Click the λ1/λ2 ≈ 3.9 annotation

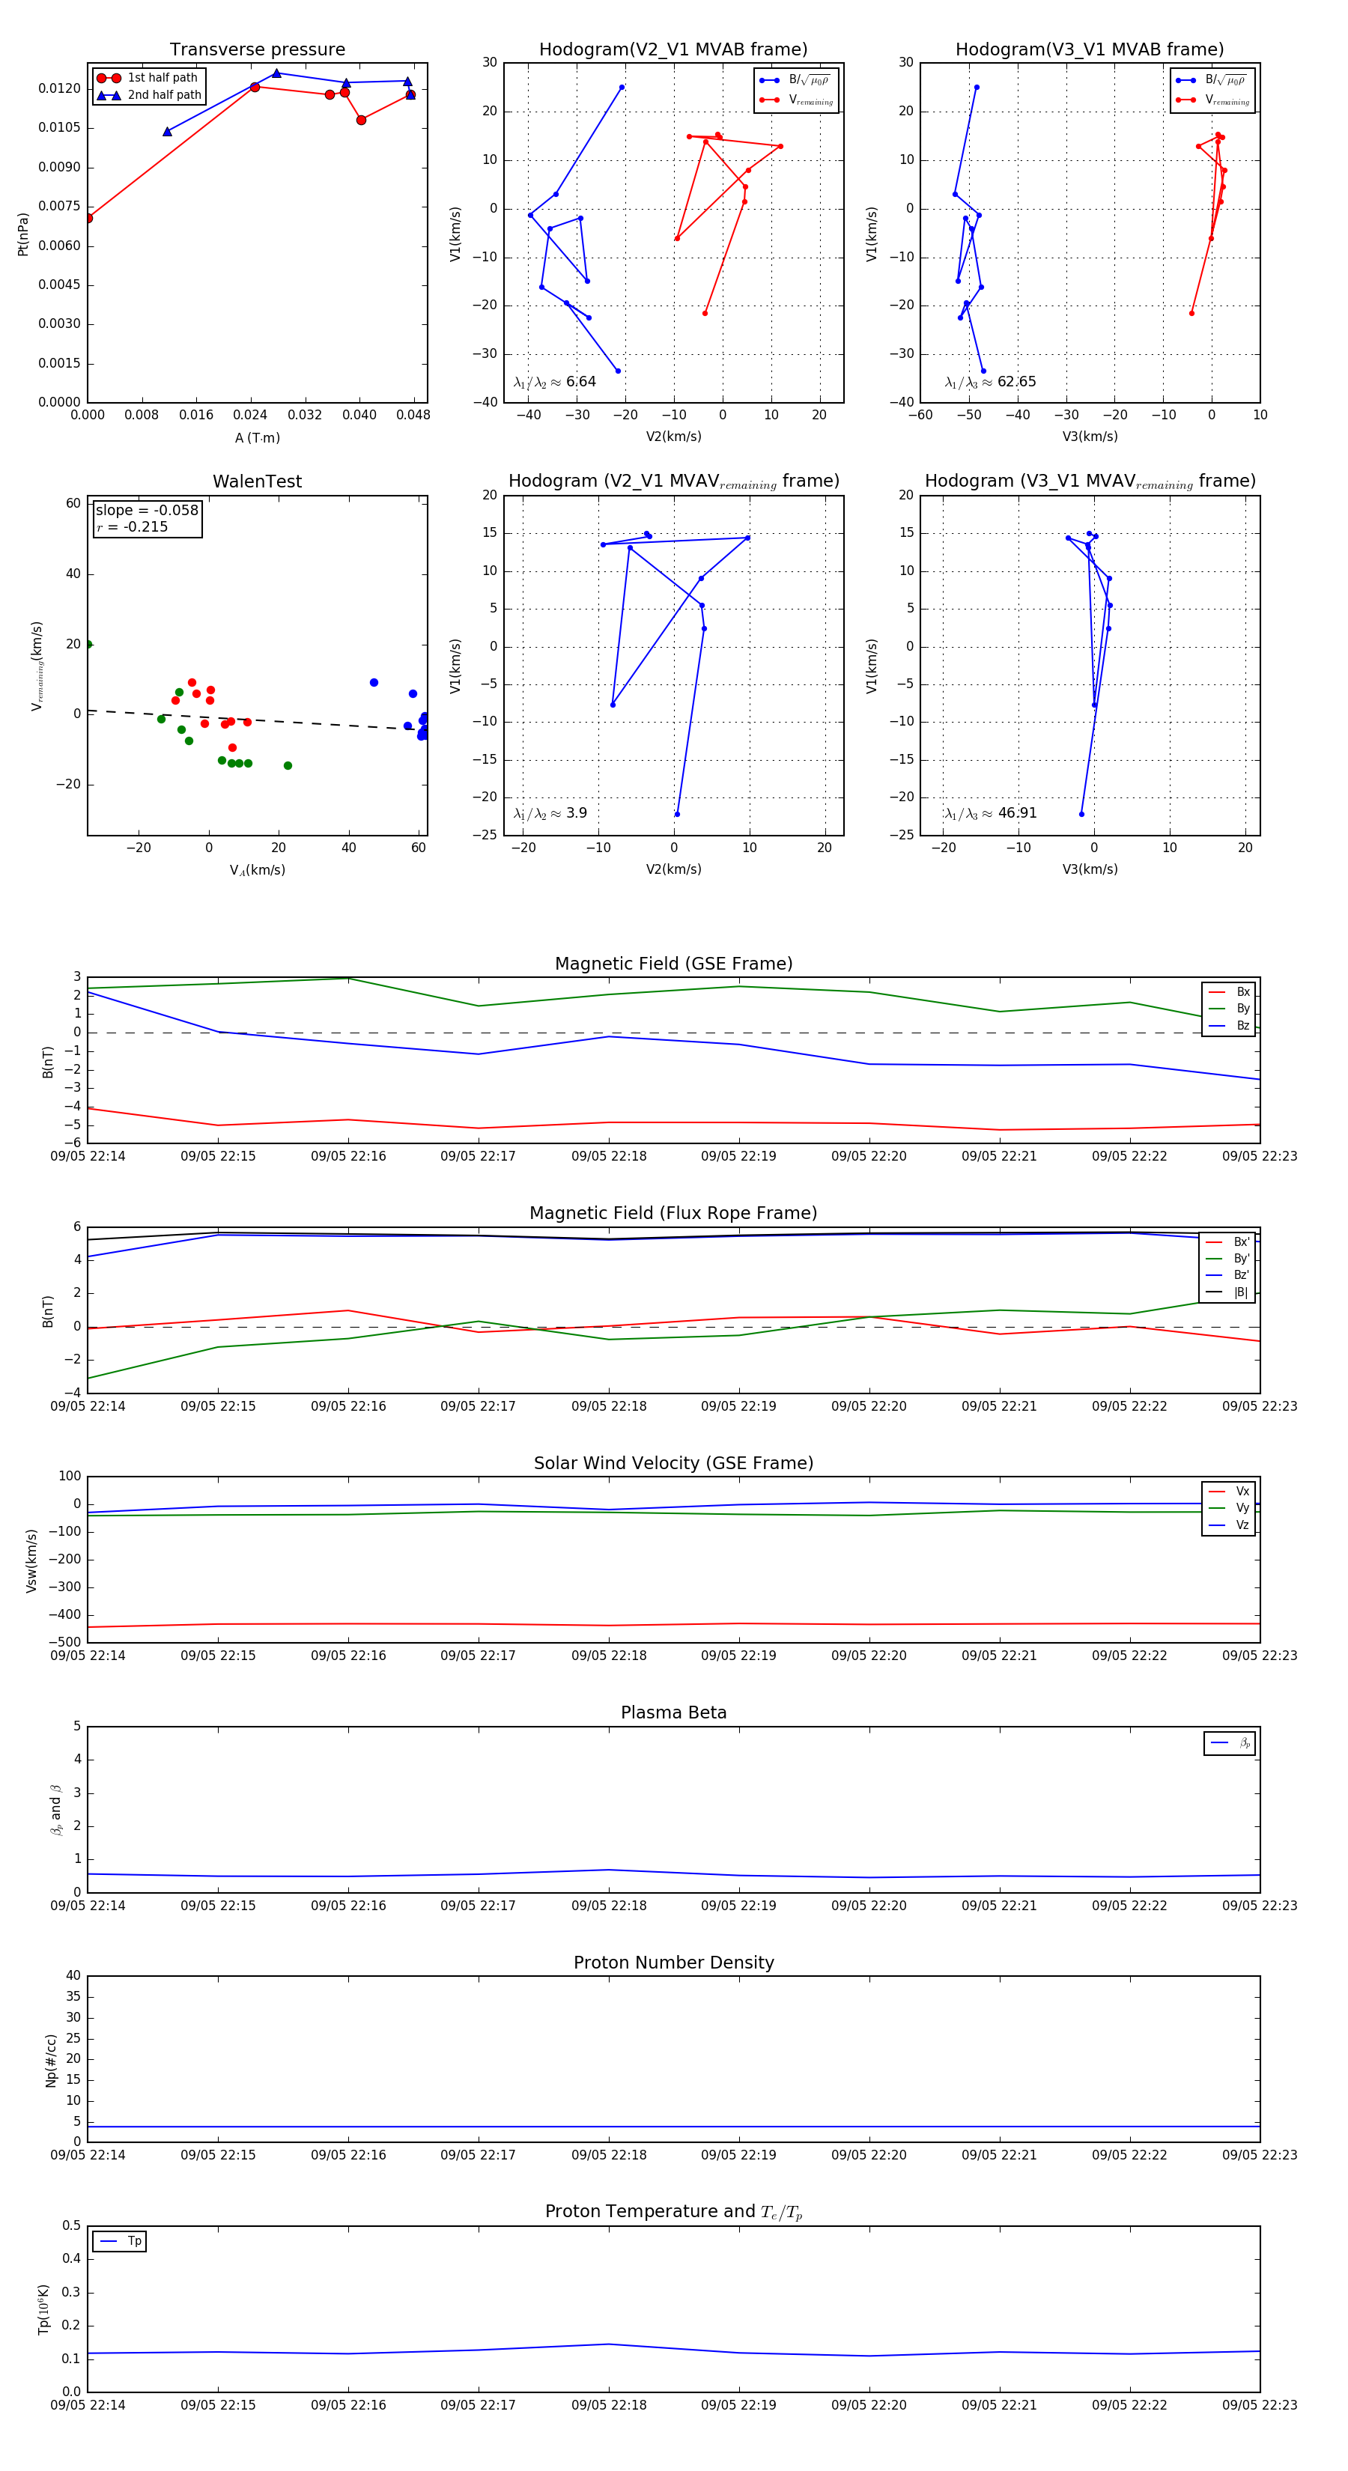click(x=550, y=813)
